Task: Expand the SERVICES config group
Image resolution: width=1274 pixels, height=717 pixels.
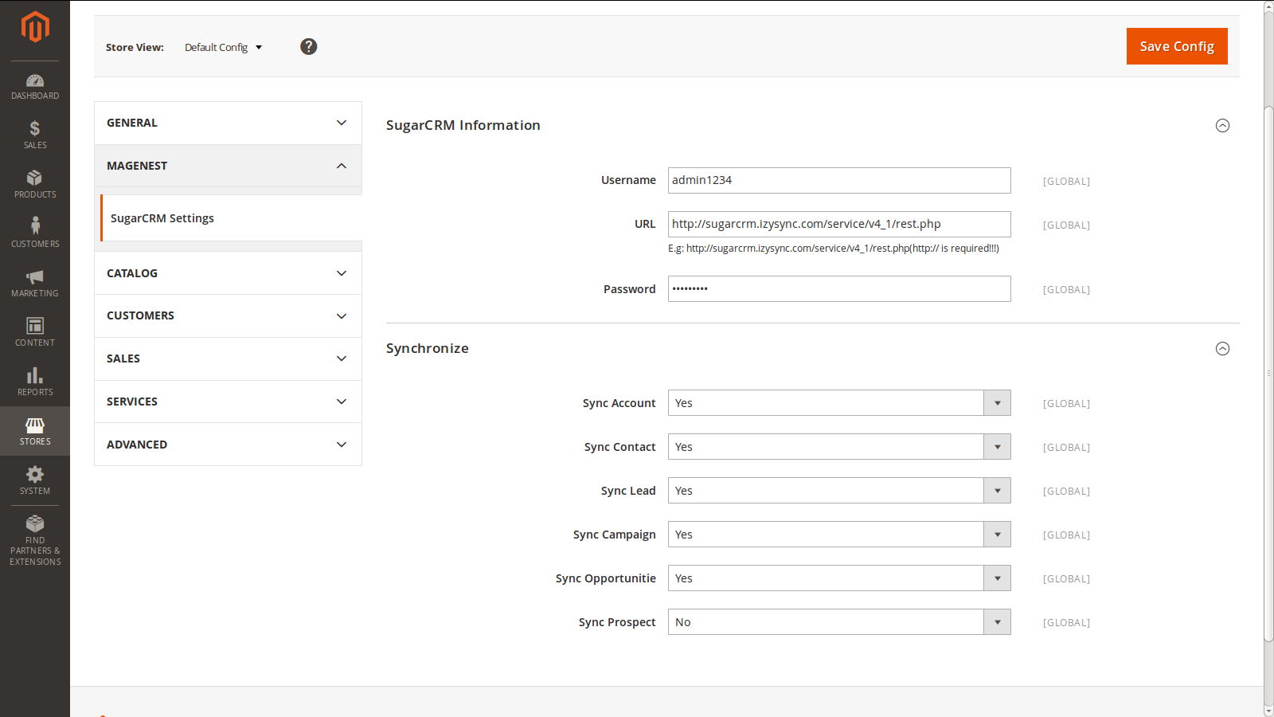Action: click(228, 402)
